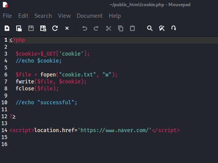Viewport: 218px width, 163px height.
Task: Open the Edit menu
Action: click(23, 16)
